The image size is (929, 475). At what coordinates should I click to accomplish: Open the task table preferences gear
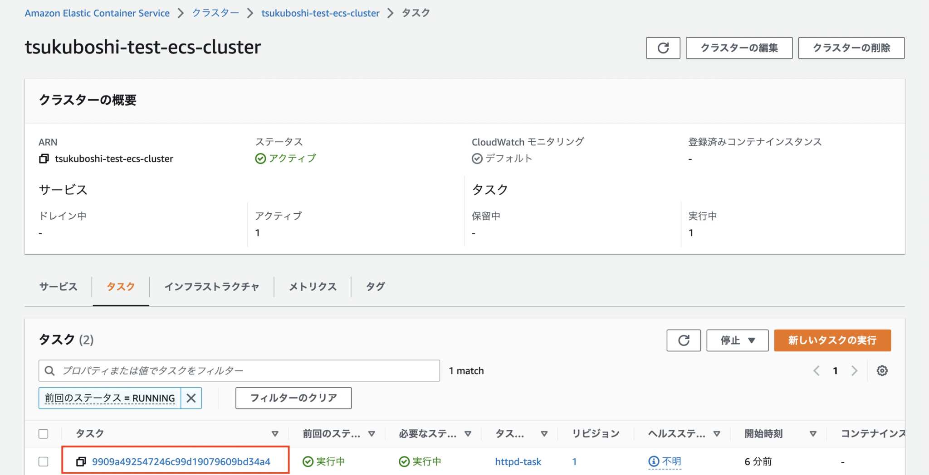pos(882,370)
